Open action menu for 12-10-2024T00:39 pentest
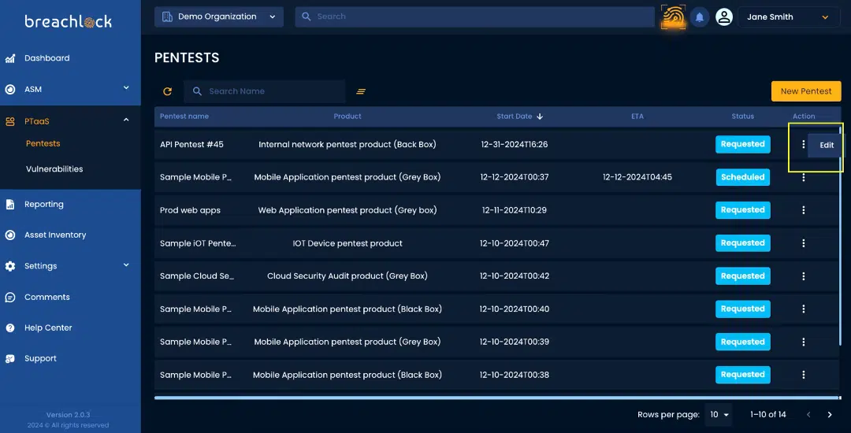The image size is (851, 433). coord(803,342)
